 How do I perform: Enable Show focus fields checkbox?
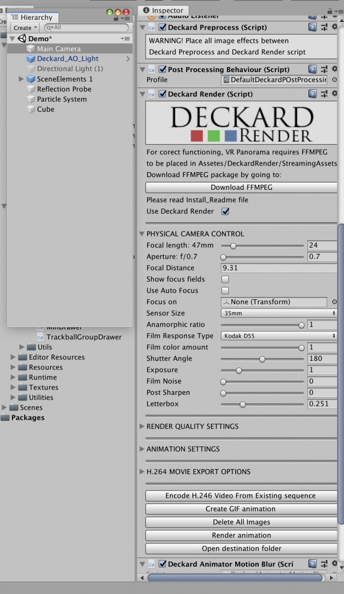coord(225,279)
